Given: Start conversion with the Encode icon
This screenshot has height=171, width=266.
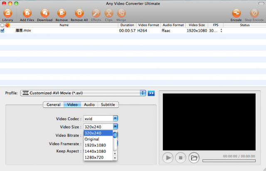Looking at the screenshot, I should pos(236,13).
